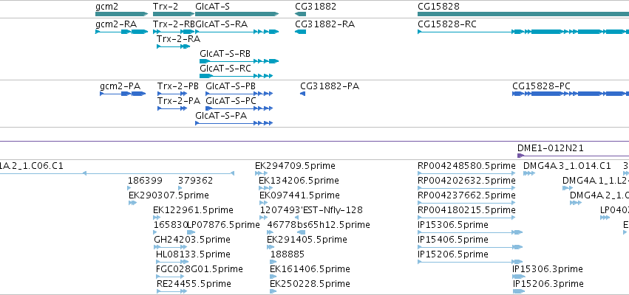629x295 pixels.
Task: Select the CG15828 gene label
Action: coord(438,7)
